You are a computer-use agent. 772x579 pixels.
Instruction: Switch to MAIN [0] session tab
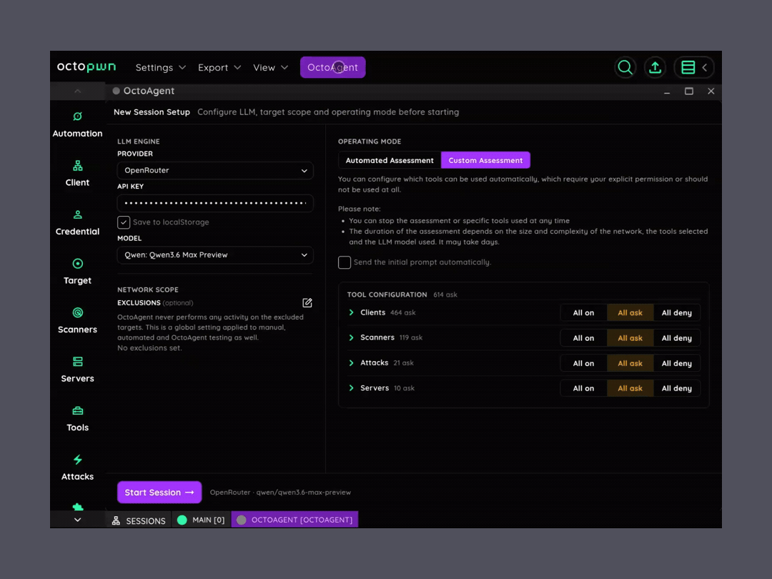(x=202, y=520)
